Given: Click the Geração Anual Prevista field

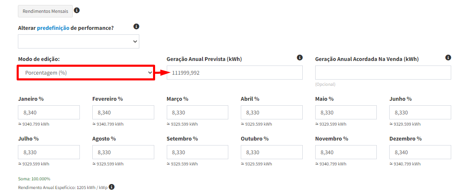Looking at the screenshot, I should (235, 73).
